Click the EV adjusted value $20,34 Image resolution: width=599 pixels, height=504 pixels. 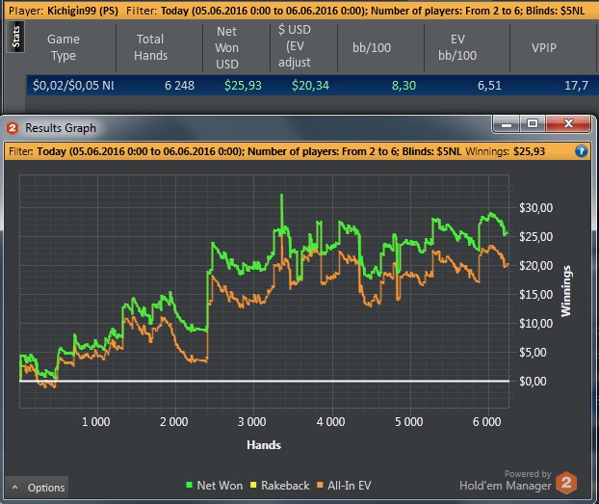(x=310, y=85)
